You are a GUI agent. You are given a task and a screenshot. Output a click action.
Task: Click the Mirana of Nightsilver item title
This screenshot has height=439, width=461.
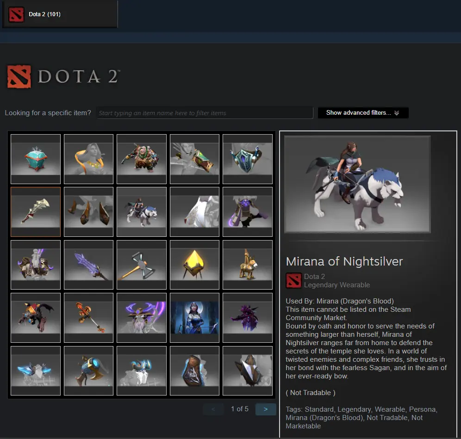pyautogui.click(x=344, y=261)
